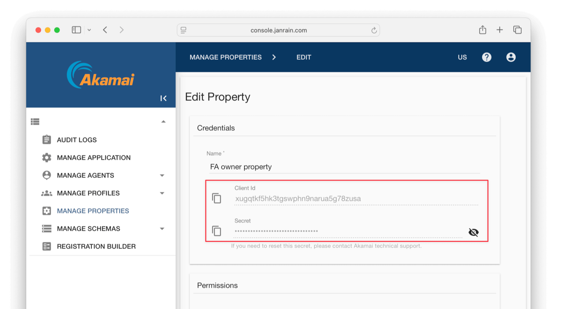Click the Manage Application gear icon

point(47,157)
